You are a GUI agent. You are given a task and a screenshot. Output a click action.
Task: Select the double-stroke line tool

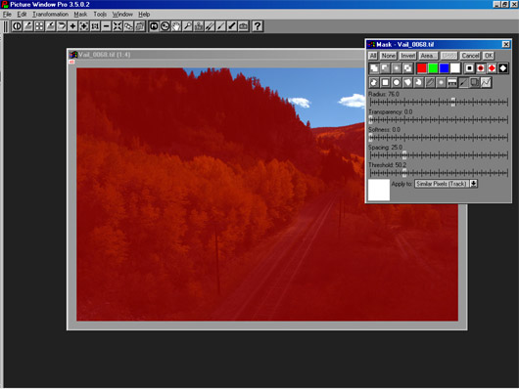[x=210, y=26]
